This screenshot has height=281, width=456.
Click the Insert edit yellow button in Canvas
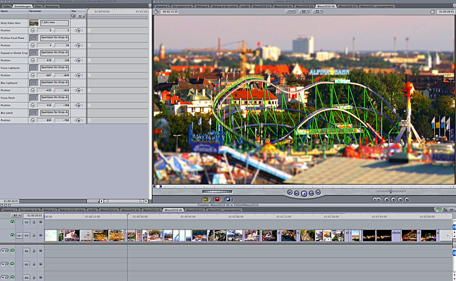(206, 200)
